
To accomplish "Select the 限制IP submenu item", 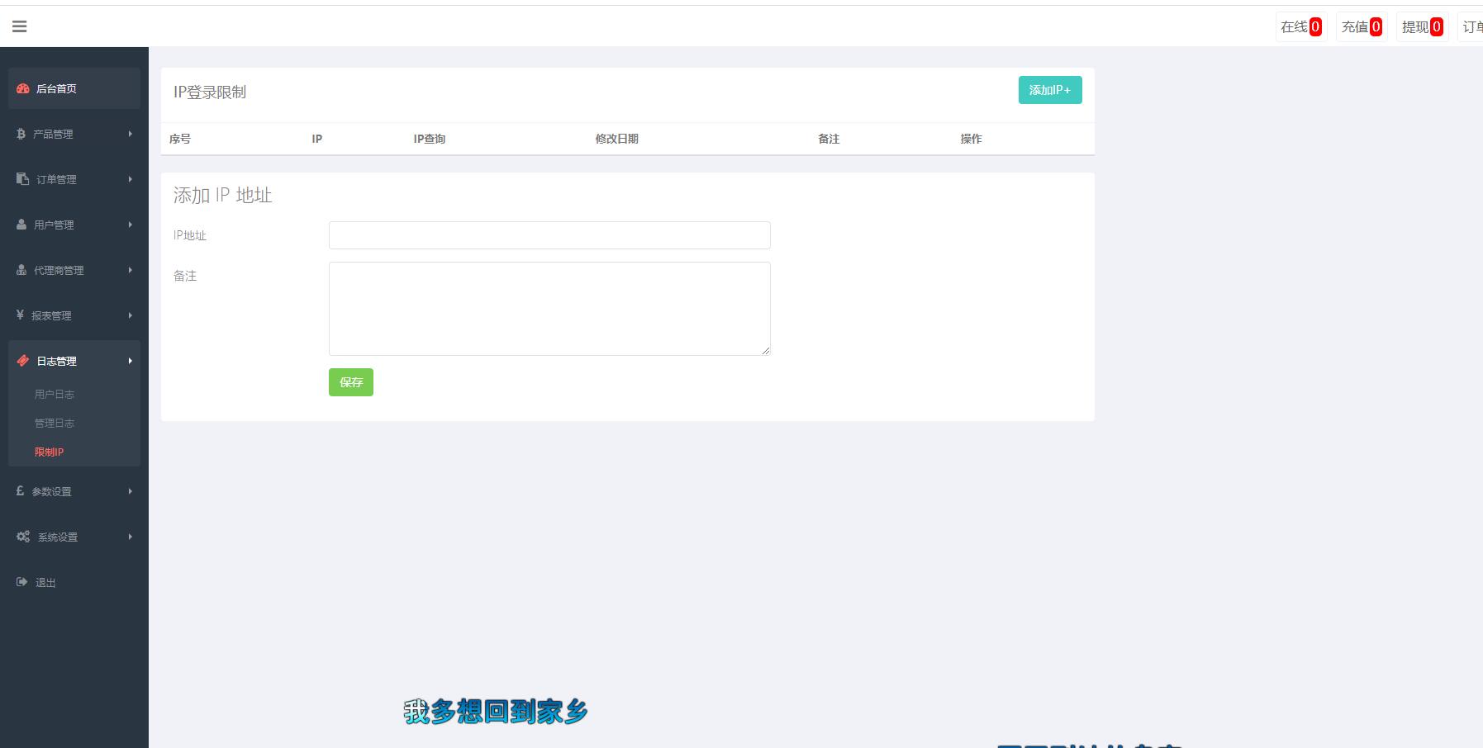I will (x=50, y=452).
